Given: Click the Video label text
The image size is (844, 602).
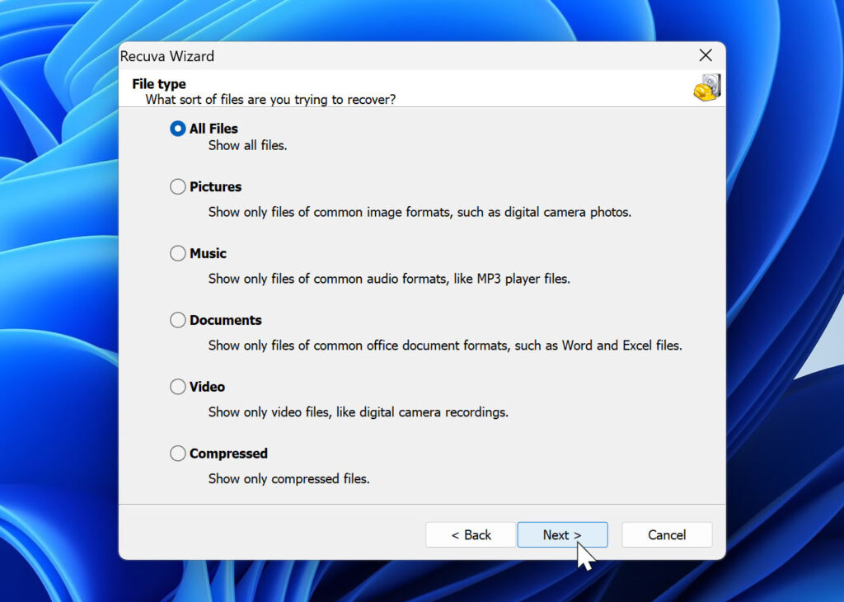Looking at the screenshot, I should pyautogui.click(x=206, y=387).
